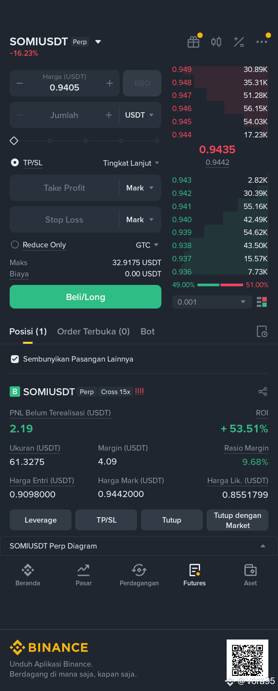Click the order size slider handle

(14, 141)
